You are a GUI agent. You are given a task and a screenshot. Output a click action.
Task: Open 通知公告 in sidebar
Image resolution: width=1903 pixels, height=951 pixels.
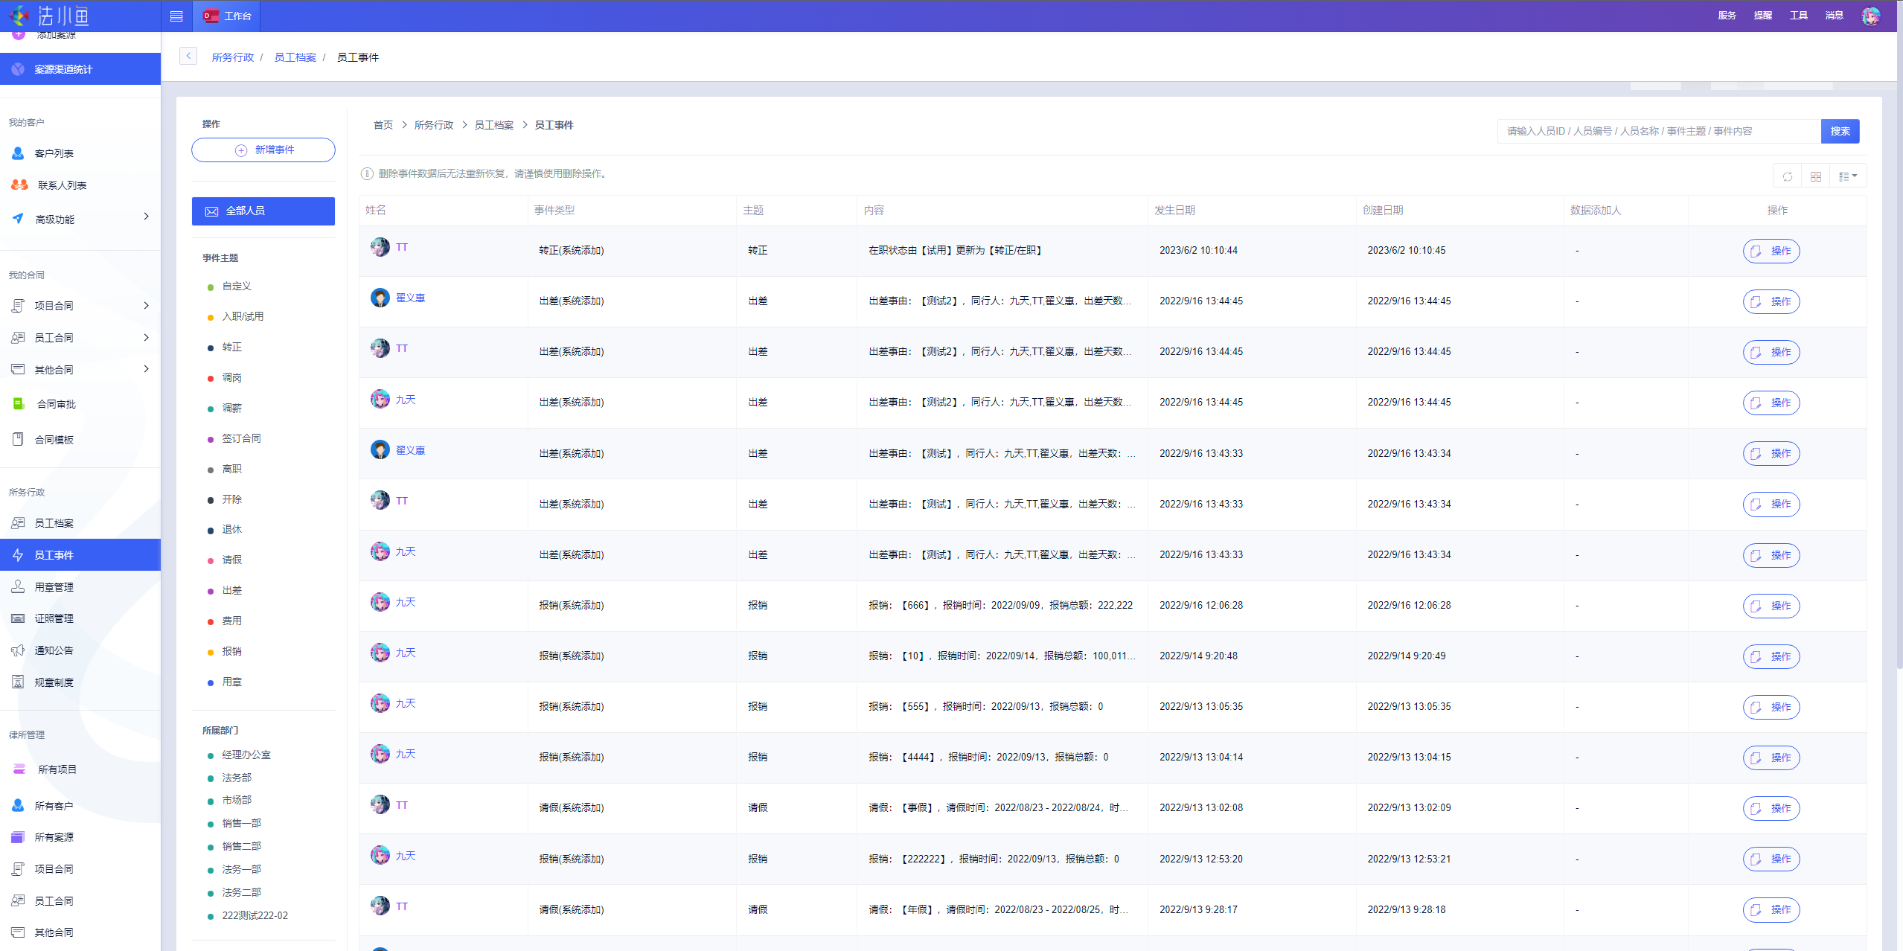point(54,650)
